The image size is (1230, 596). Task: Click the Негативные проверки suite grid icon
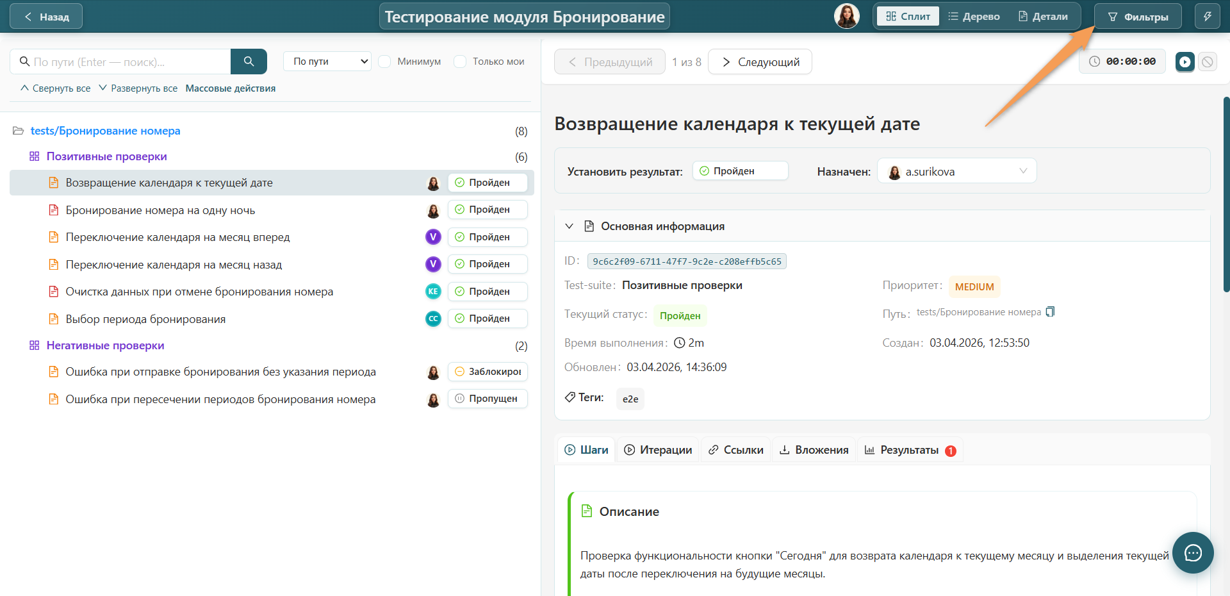[35, 345]
